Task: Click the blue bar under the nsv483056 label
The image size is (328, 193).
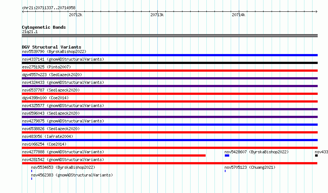Action: pyautogui.click(x=170, y=140)
